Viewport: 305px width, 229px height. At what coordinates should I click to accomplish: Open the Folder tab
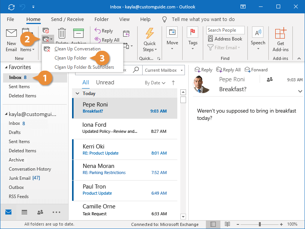101,19
